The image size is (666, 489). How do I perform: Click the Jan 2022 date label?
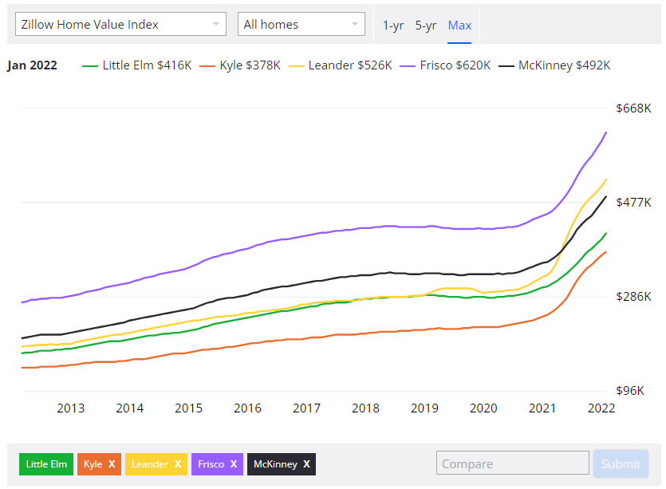[x=32, y=65]
